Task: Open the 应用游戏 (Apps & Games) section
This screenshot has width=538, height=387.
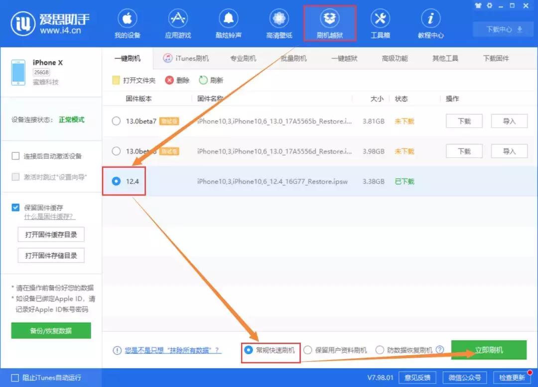Action: click(178, 22)
